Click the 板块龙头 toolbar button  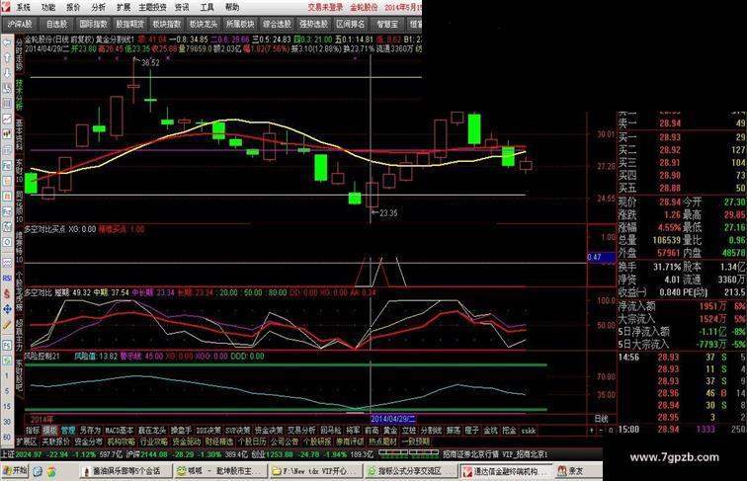click(x=204, y=24)
